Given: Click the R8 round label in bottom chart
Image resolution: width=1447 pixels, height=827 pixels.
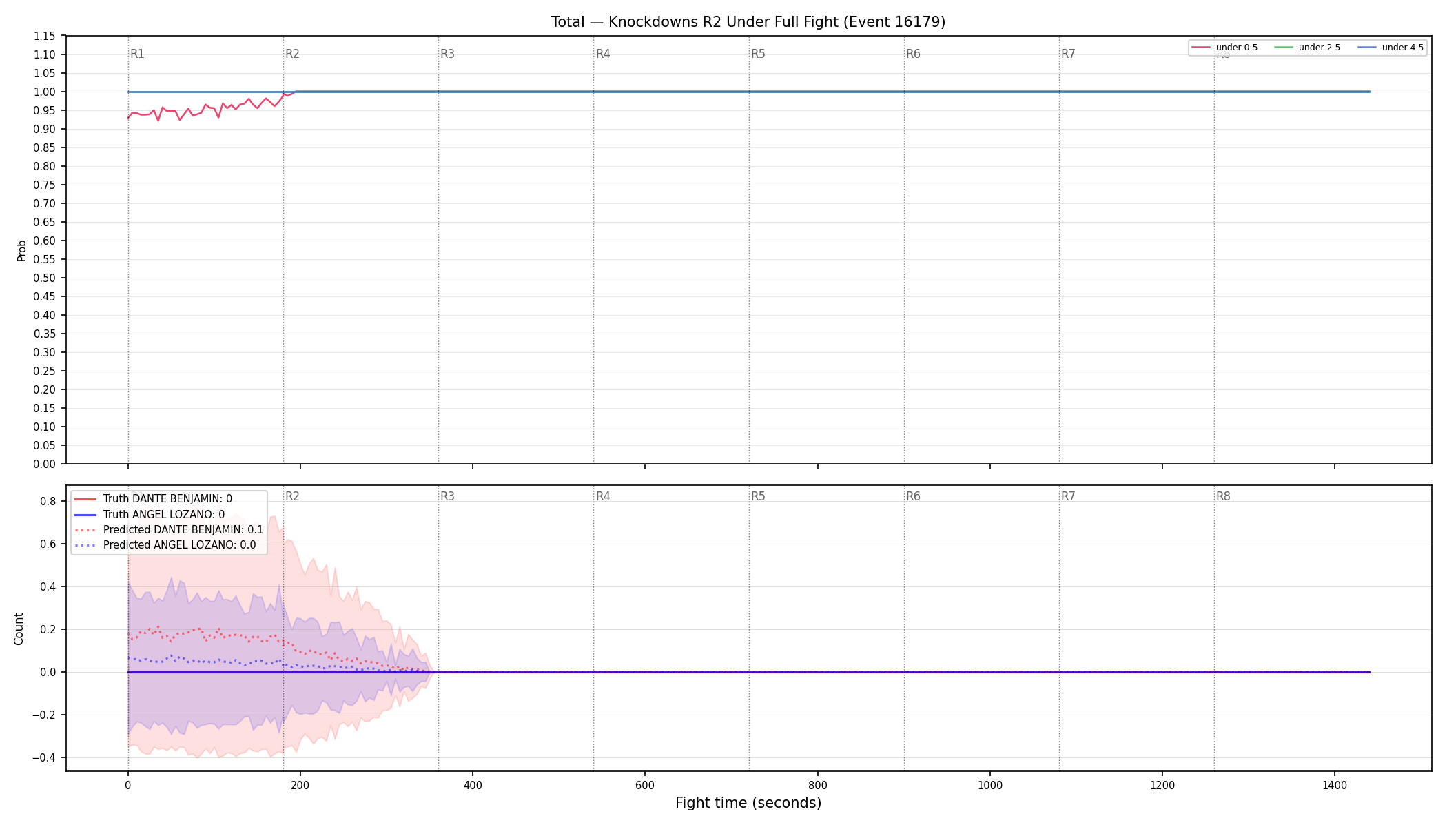Looking at the screenshot, I should (x=1223, y=496).
